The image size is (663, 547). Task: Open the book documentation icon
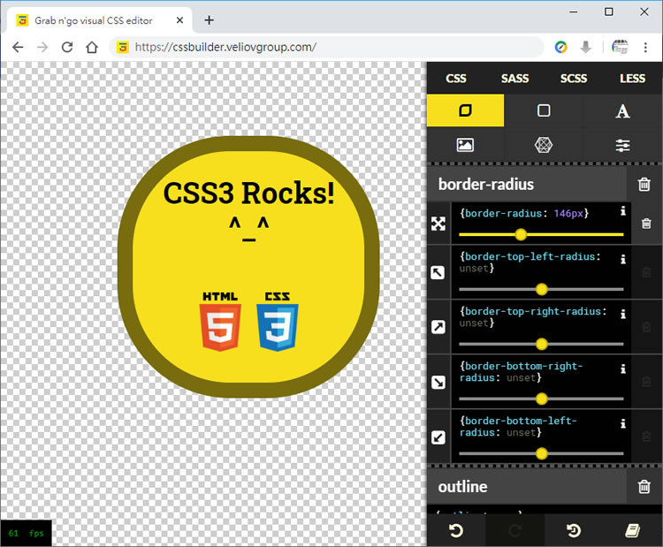(x=633, y=530)
